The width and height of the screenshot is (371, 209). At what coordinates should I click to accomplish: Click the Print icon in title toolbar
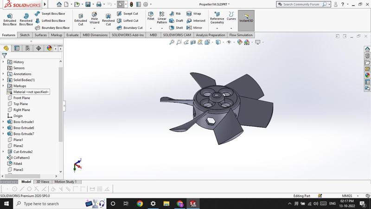click(99, 4)
